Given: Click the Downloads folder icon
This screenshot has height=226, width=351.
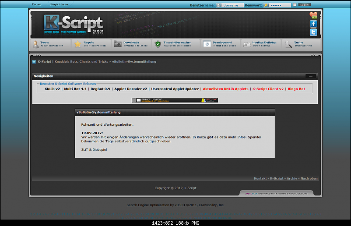Looking at the screenshot, I should 118,44.
